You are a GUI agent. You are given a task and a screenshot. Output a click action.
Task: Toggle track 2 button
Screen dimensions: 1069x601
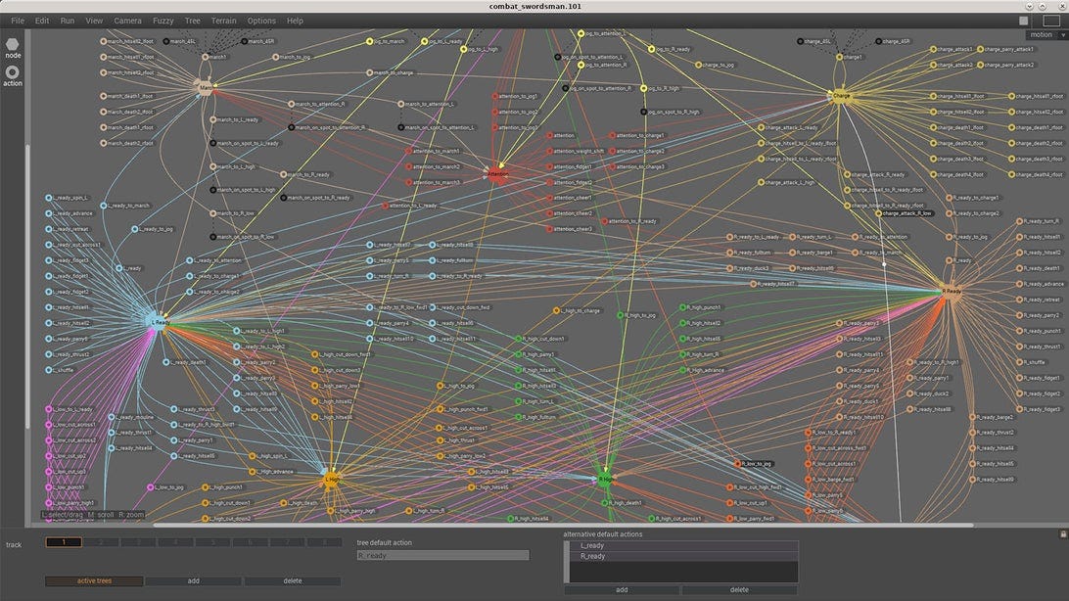(101, 542)
